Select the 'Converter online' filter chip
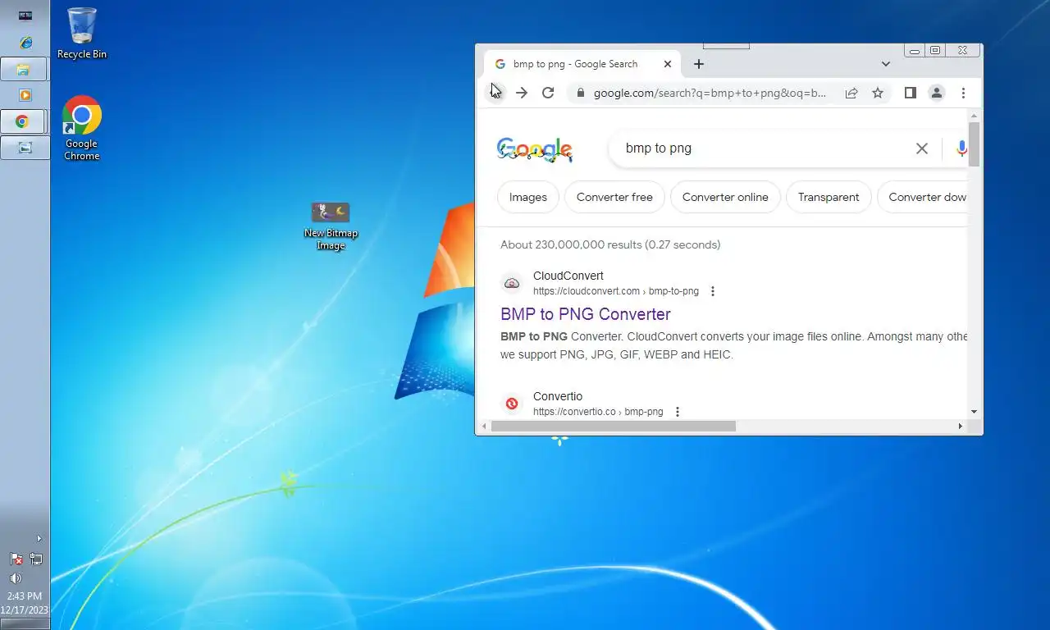The image size is (1050, 630). click(x=725, y=197)
